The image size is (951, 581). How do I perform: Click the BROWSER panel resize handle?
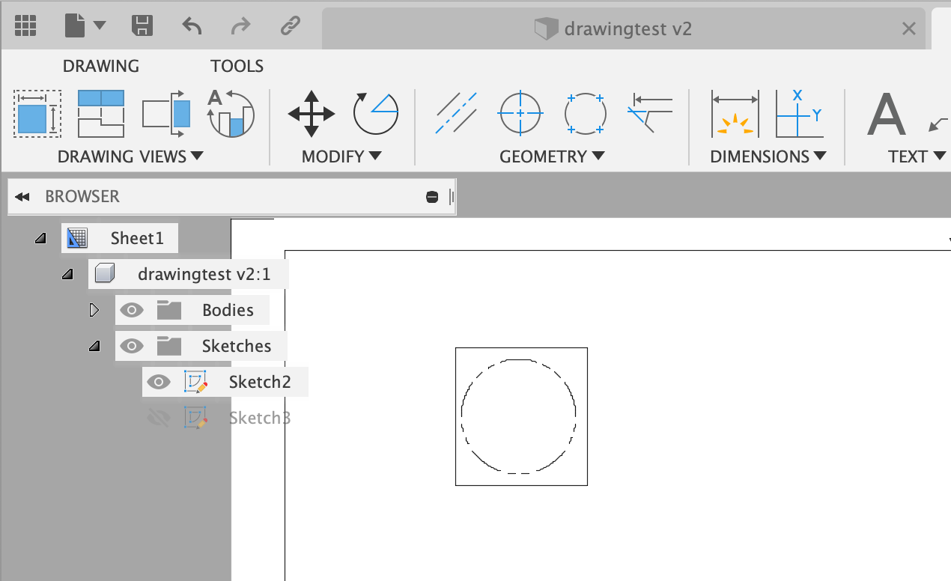(x=451, y=197)
